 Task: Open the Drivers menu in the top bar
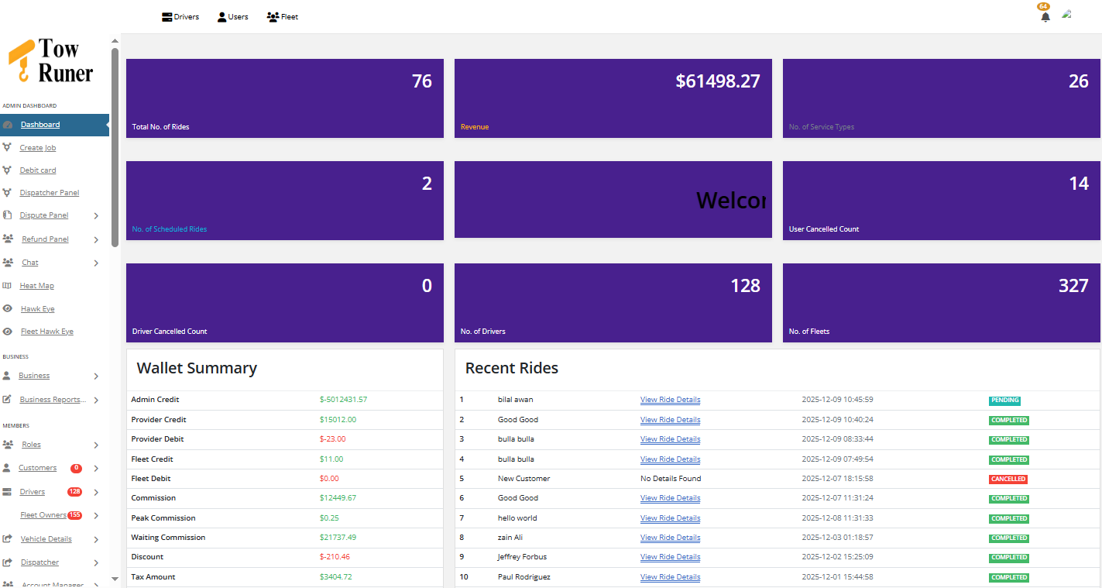(165, 16)
